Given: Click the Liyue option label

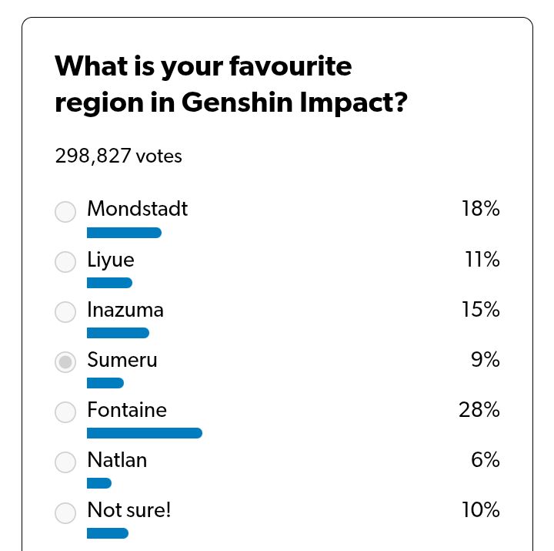Looking at the screenshot, I should point(111,260).
